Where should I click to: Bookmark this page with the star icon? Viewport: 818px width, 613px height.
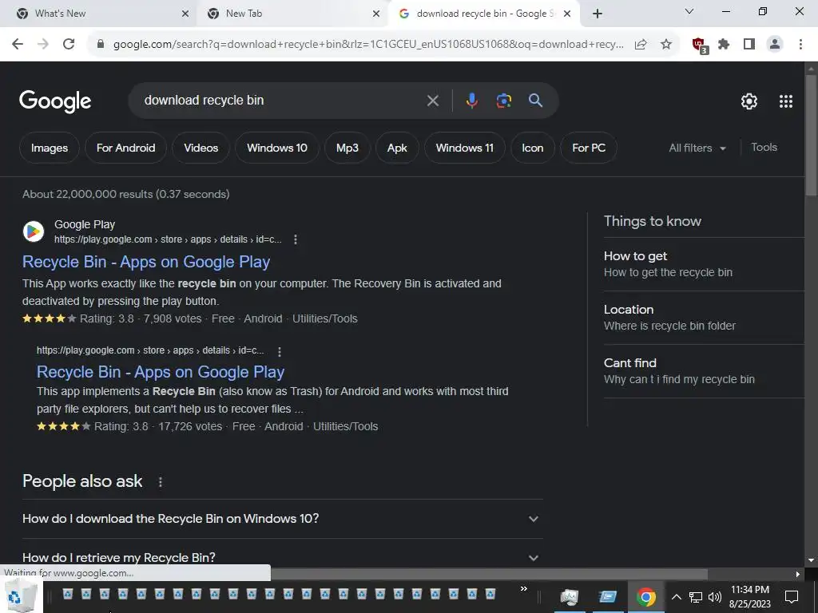666,45
